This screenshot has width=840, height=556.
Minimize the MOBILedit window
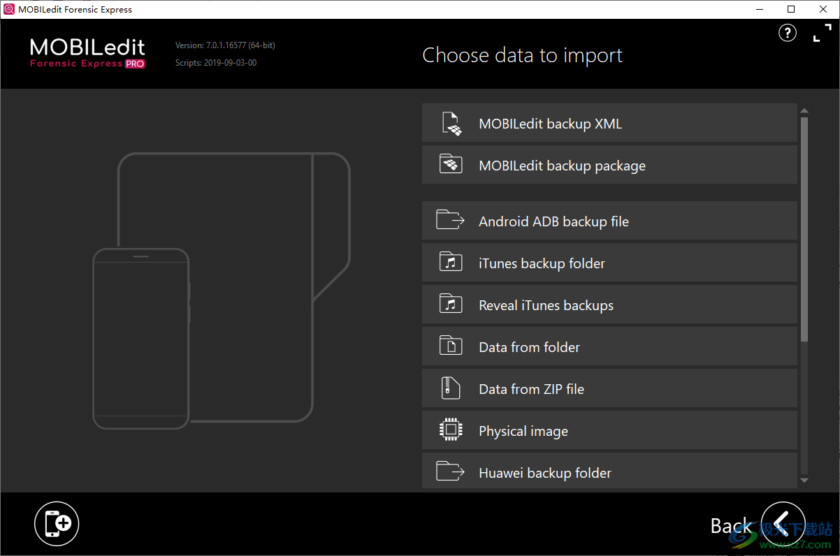click(x=760, y=9)
